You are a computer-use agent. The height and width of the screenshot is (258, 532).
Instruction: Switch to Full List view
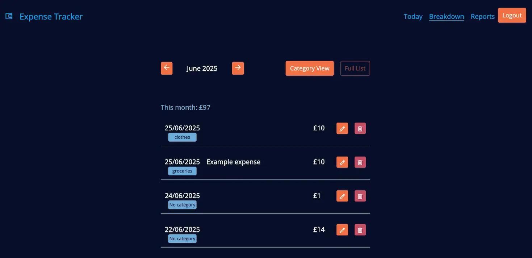pyautogui.click(x=355, y=68)
